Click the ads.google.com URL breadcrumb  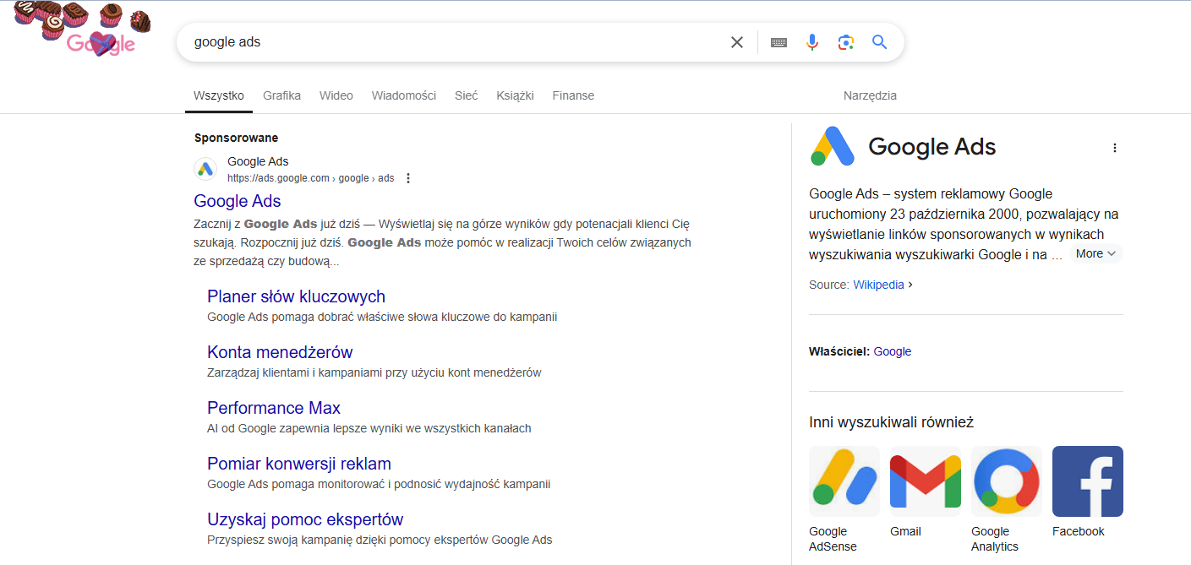pos(310,178)
